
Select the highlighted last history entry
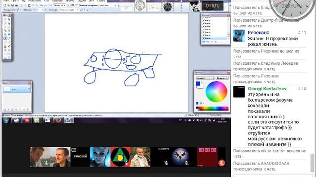click(214, 38)
